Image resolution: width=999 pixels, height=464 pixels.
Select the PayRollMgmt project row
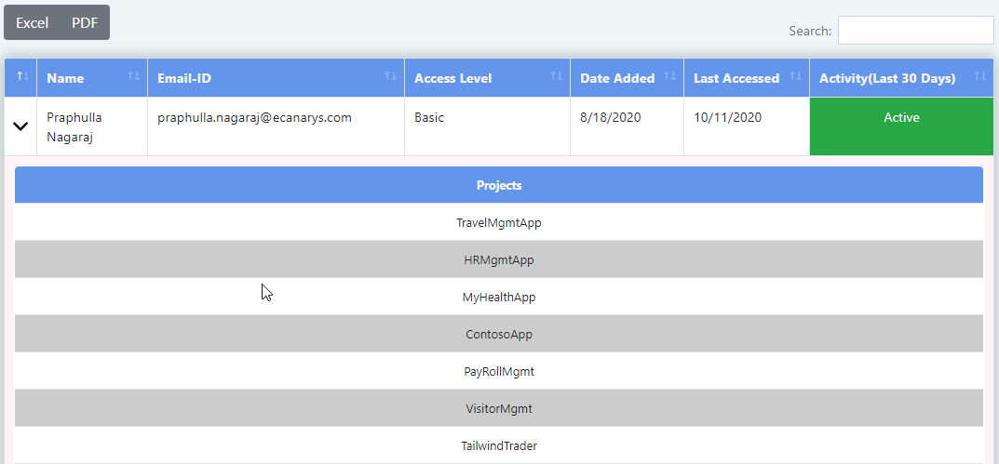(x=499, y=371)
